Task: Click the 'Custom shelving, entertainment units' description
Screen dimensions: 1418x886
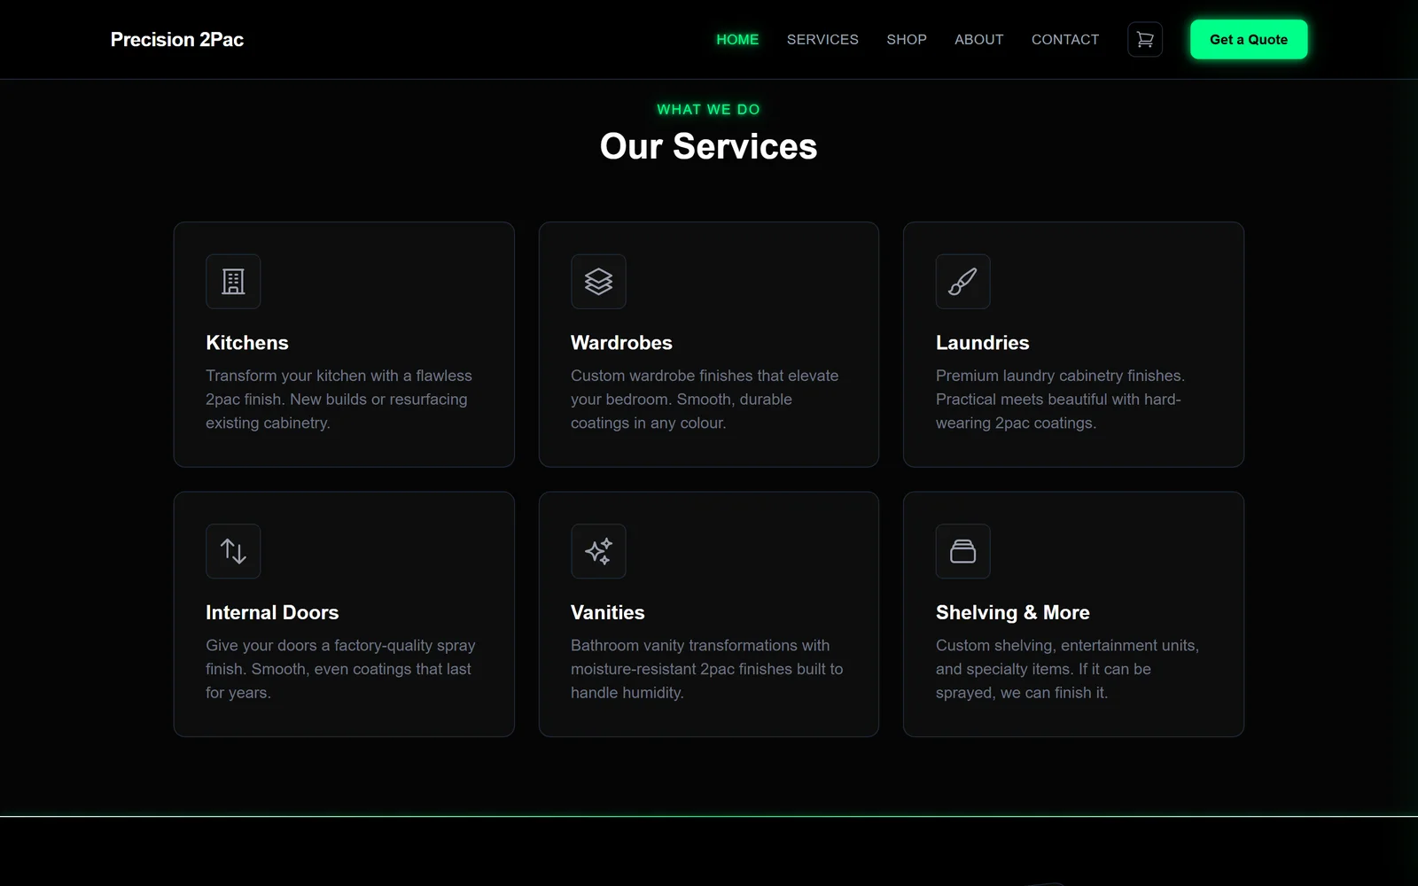Action: click(1067, 669)
